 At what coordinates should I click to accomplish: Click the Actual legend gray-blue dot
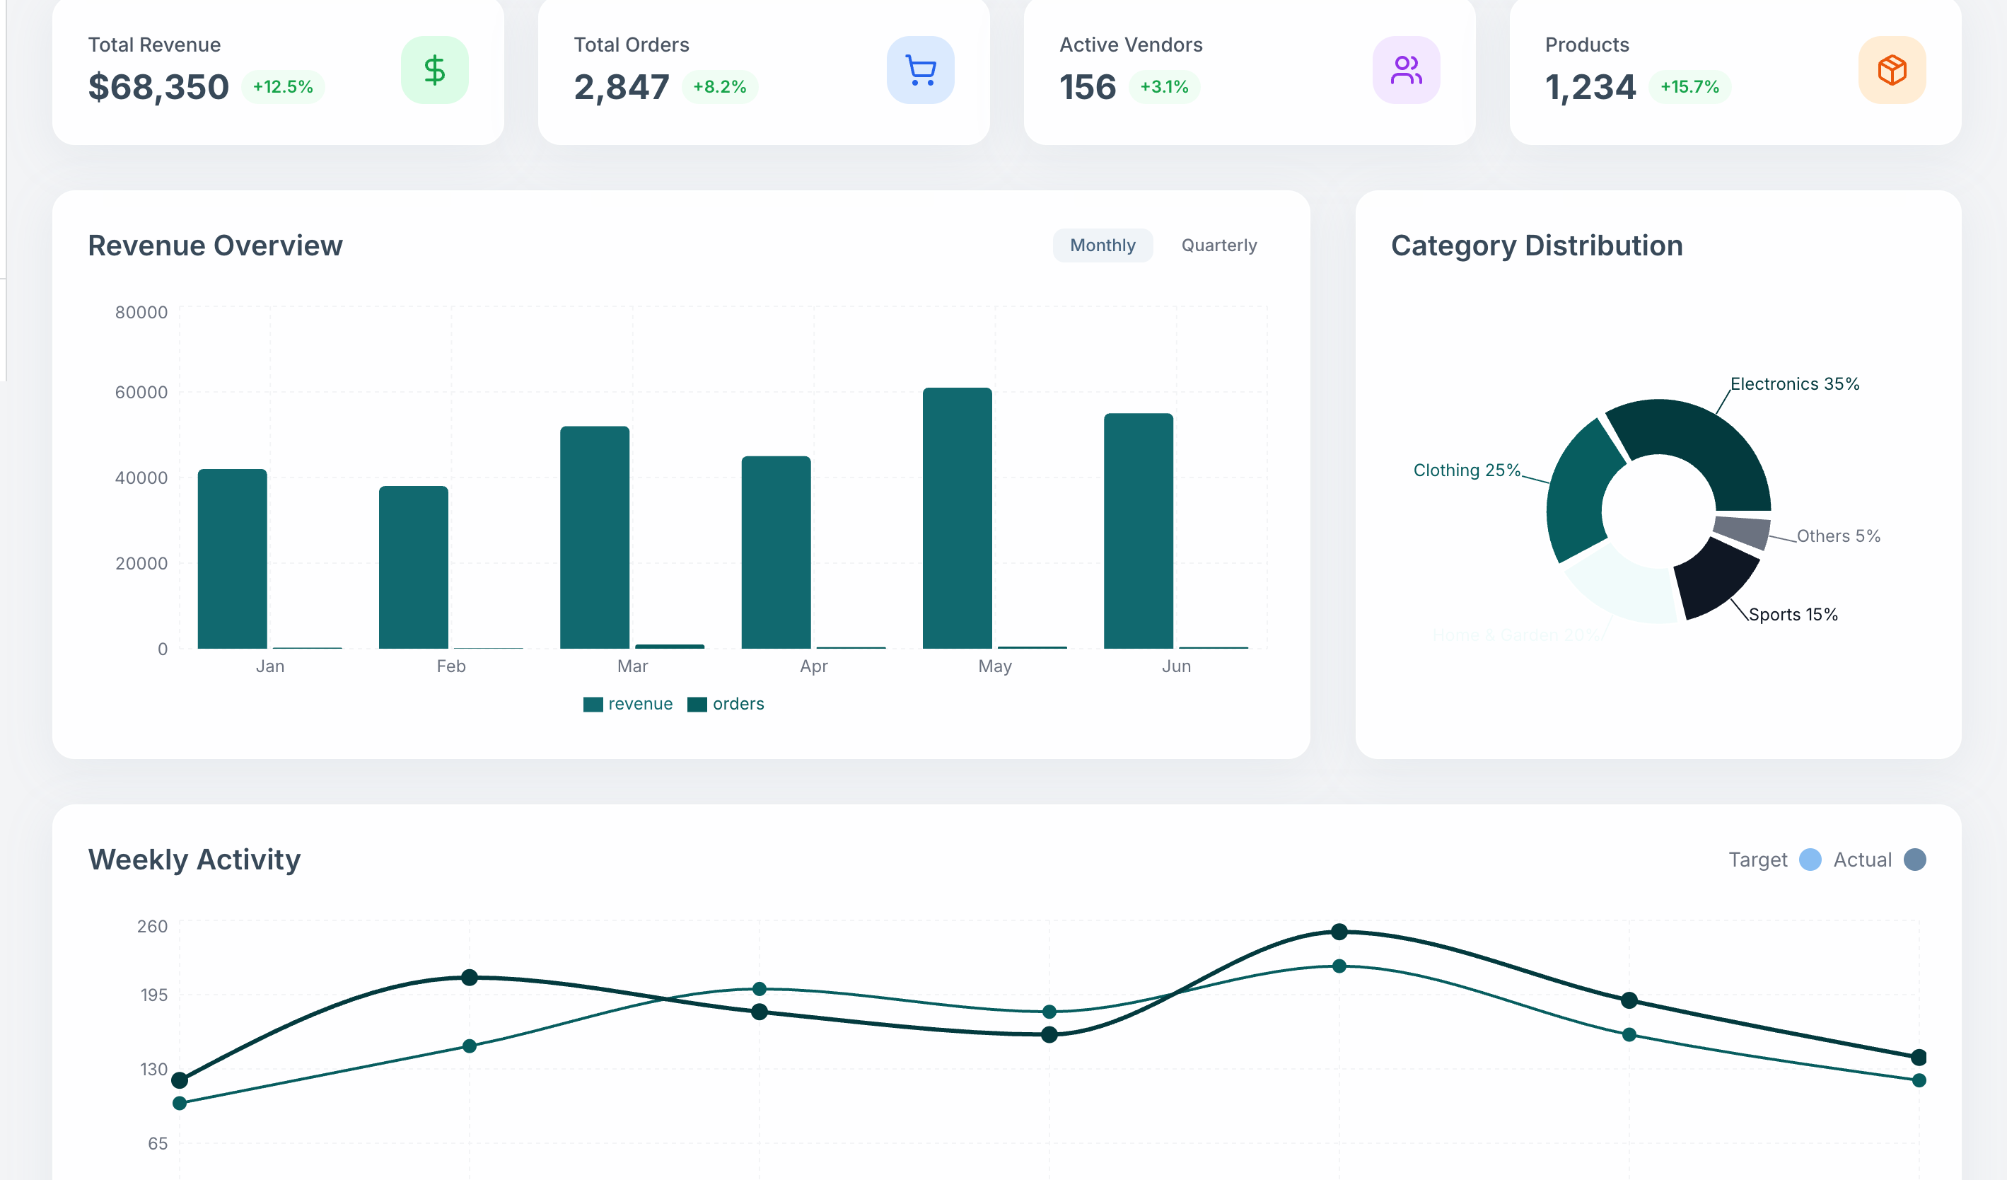pyautogui.click(x=1914, y=860)
